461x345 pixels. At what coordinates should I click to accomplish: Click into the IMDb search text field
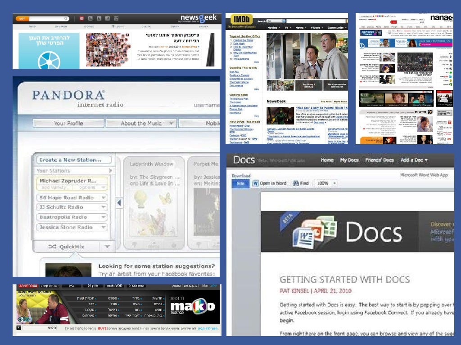point(316,21)
